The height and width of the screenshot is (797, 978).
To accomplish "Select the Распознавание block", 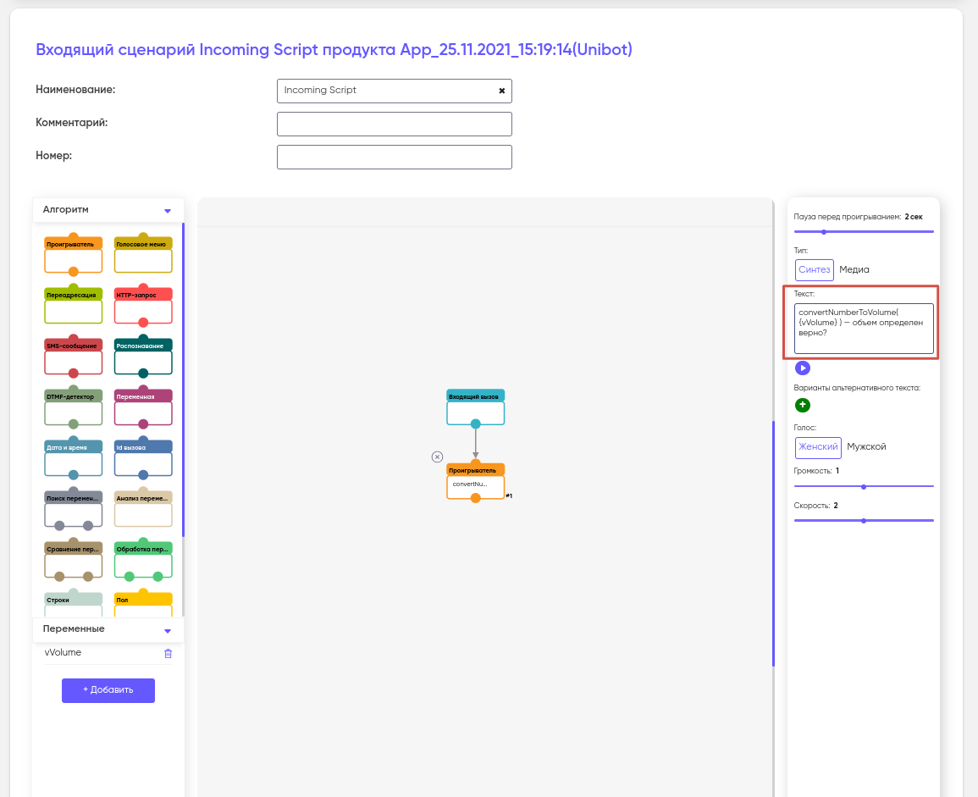I will click(x=143, y=357).
